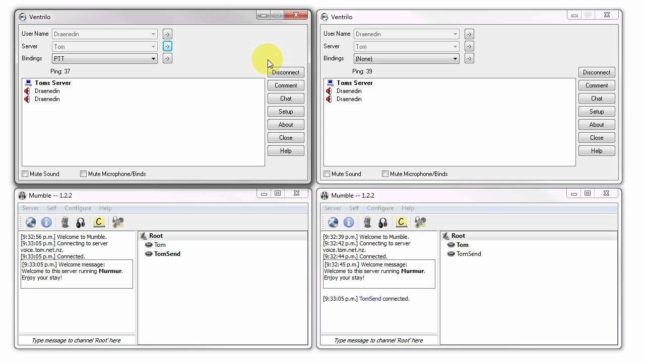Open audio settings icon in left Mumble toolbar
Viewport: 645px width, 362px height.
coord(118,222)
